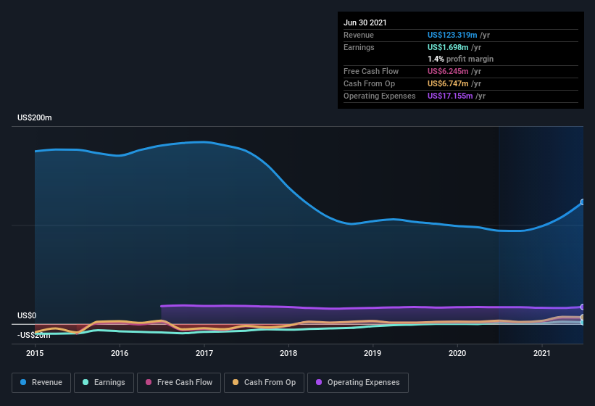Click the teal Earnings endpoint marker
Screen dimensions: 595x406
(583, 323)
